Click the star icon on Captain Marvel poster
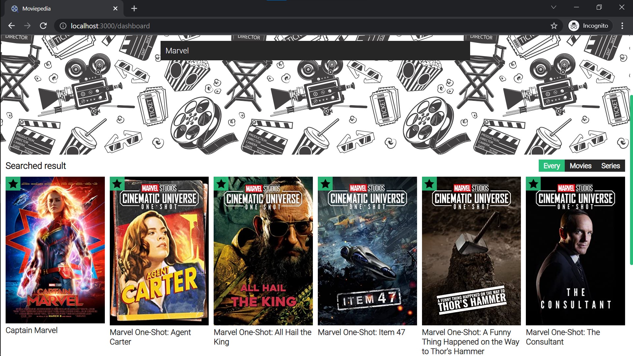The image size is (633, 356). [x=13, y=184]
